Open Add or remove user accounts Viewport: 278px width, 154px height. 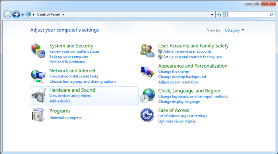click(x=187, y=51)
